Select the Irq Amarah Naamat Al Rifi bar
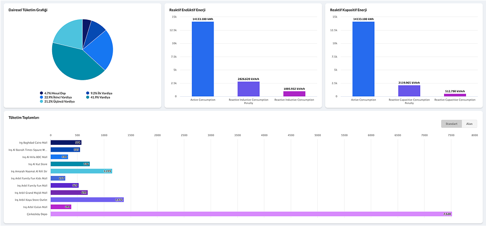The width and height of the screenshot is (486, 226). 81,171
